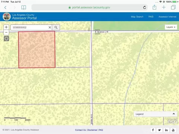Reload the page with refresh icon
Viewport: 179px width, 134px height.
click(x=144, y=7)
